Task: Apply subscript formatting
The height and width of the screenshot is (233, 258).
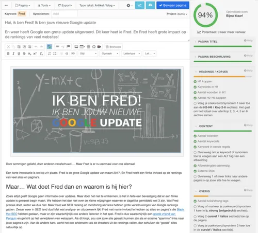Action: (29, 53)
